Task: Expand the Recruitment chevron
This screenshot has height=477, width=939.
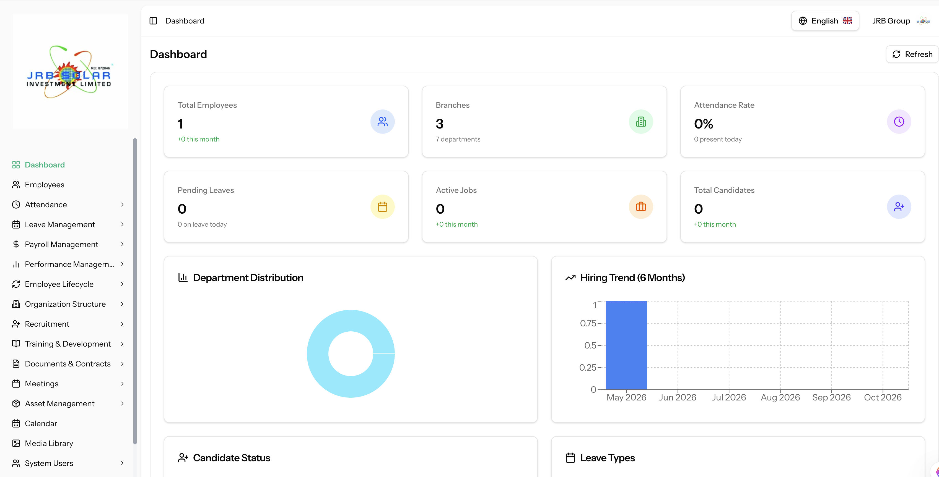Action: (122, 324)
